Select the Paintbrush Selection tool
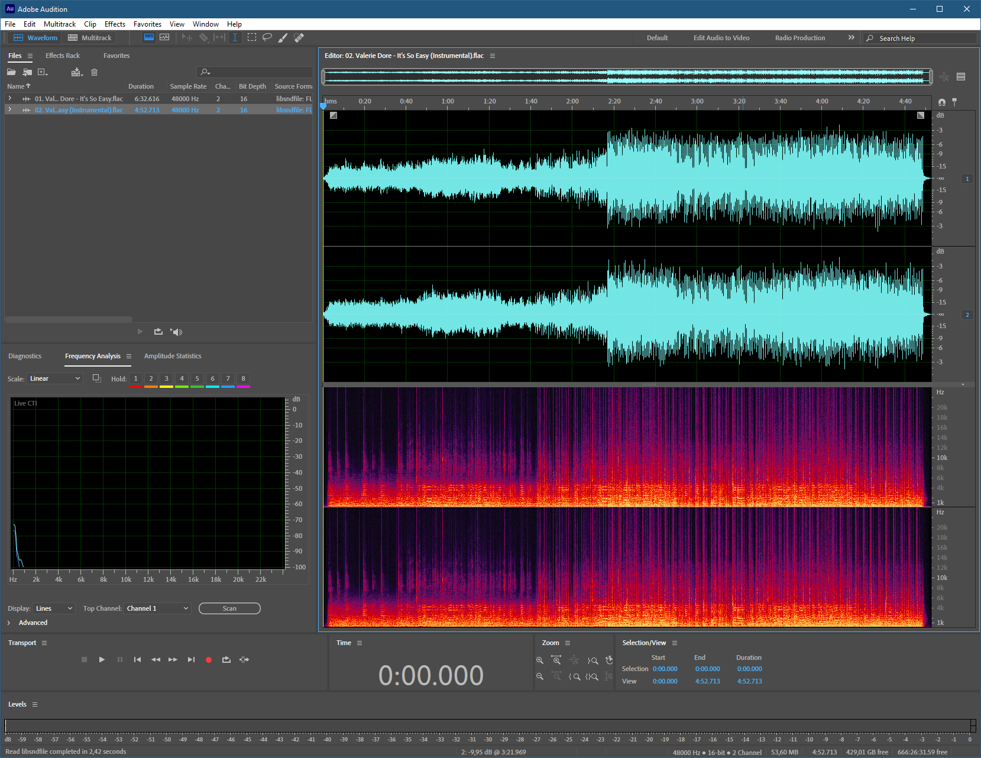 (283, 37)
